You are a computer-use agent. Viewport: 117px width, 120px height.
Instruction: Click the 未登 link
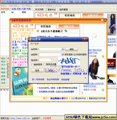[29, 9]
